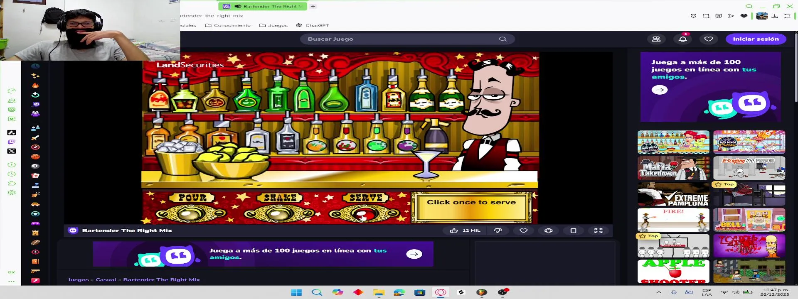Click the Opera search tabs magnifier icon
Viewport: 798px width, 299px height.
coord(749,6)
